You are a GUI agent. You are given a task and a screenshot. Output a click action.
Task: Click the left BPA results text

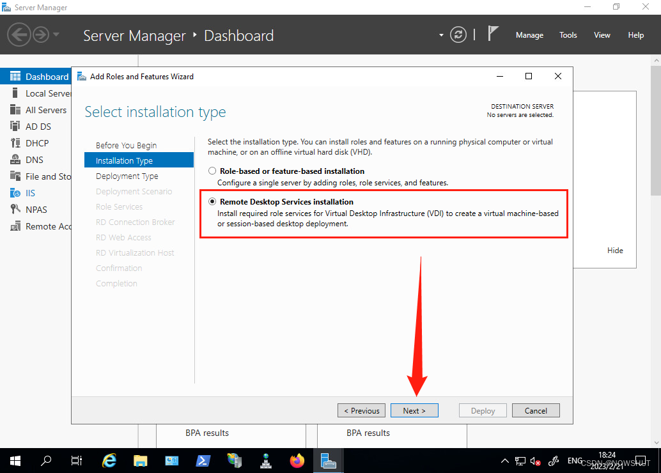pyautogui.click(x=207, y=433)
